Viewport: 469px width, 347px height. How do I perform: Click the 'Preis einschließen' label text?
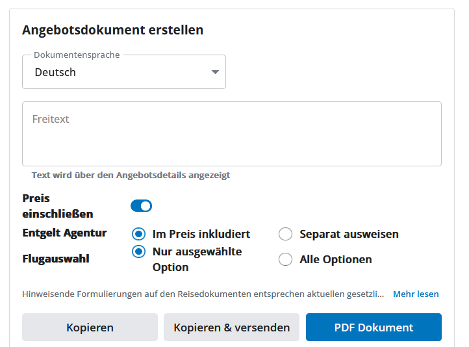pyautogui.click(x=57, y=206)
